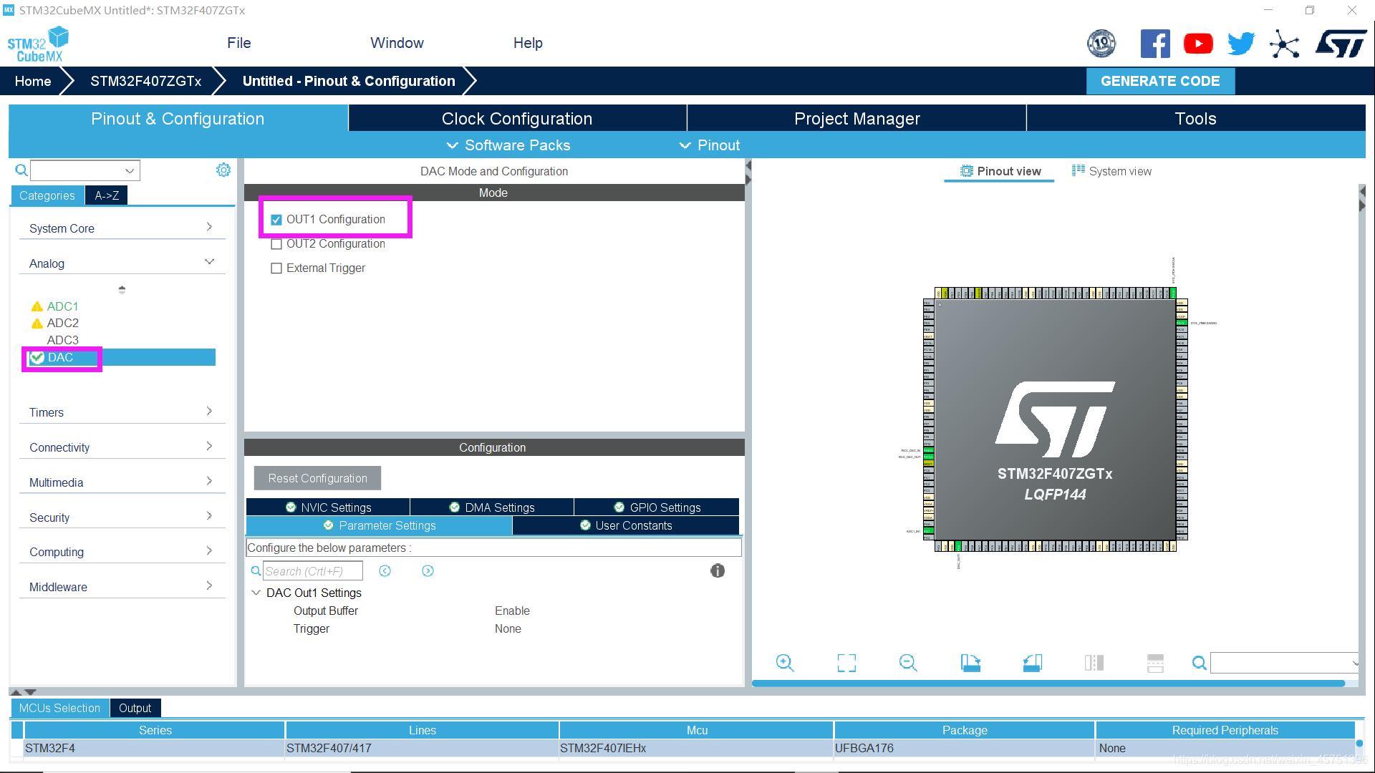1375x773 pixels.
Task: Collapse the Analog category
Action: tap(209, 262)
